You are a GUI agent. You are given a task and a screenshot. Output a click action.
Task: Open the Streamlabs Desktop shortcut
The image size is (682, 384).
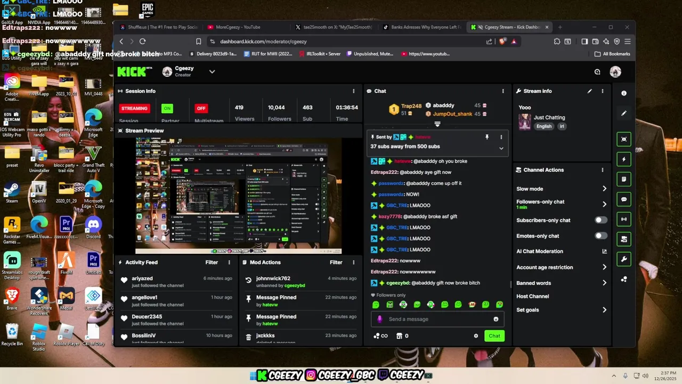click(12, 266)
